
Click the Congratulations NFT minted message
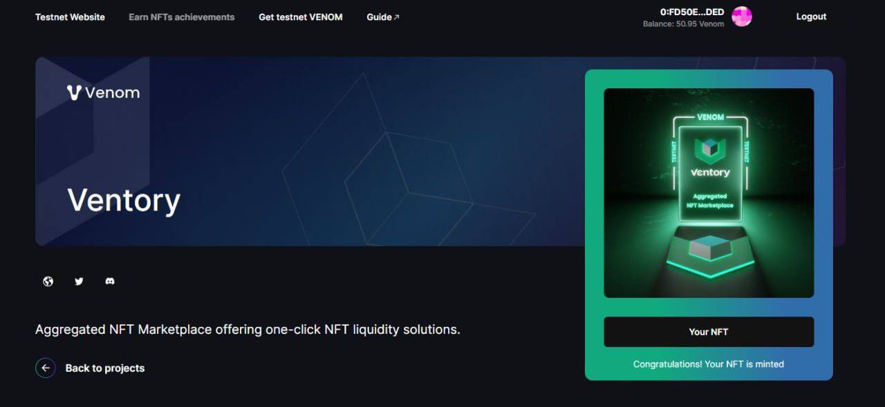tap(708, 364)
